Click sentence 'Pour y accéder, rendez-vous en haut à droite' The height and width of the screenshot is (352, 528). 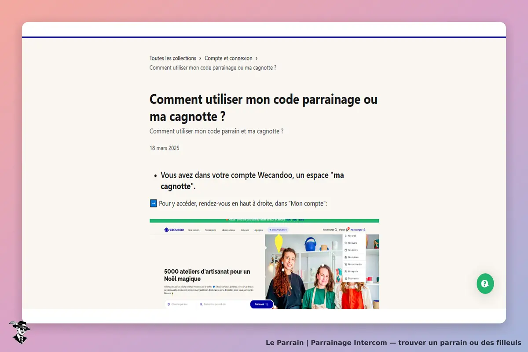(x=243, y=204)
